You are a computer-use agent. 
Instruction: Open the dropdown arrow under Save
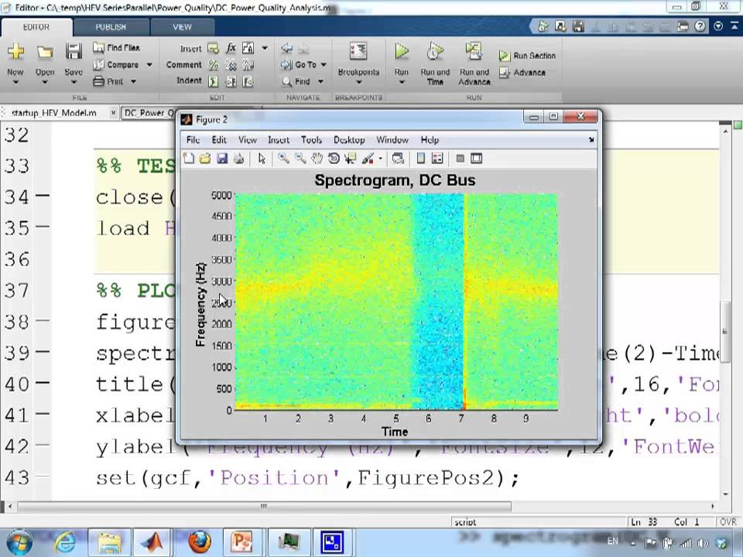(x=74, y=83)
